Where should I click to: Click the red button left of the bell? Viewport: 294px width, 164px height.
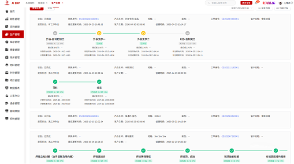(x=246, y=3)
